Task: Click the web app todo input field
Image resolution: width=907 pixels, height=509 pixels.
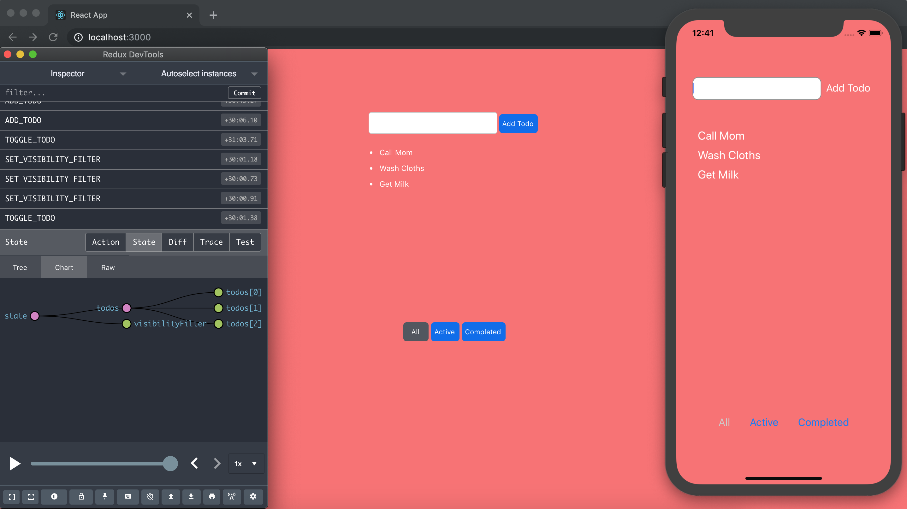Action: pyautogui.click(x=432, y=123)
